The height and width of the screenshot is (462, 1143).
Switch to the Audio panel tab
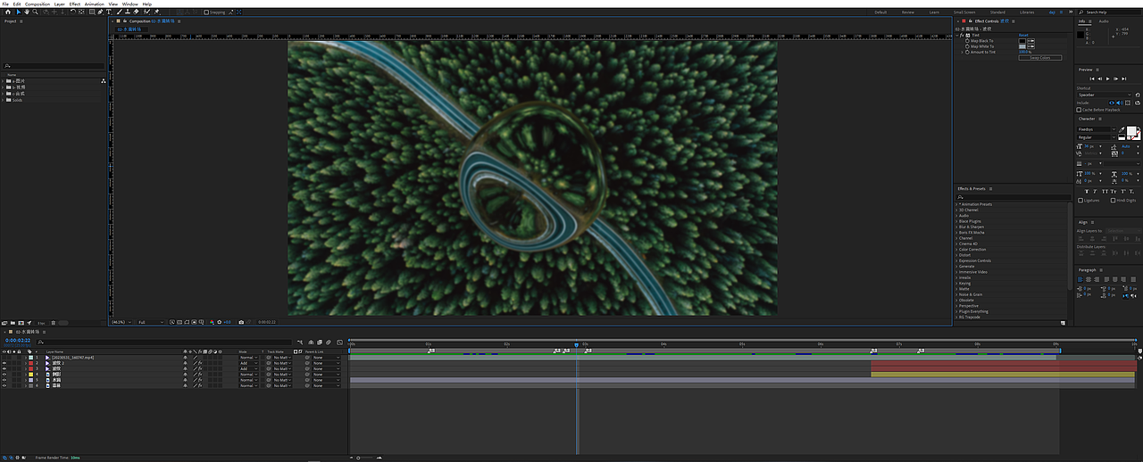1104,21
